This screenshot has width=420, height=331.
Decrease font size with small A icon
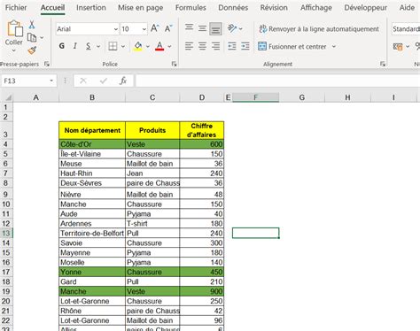point(168,28)
